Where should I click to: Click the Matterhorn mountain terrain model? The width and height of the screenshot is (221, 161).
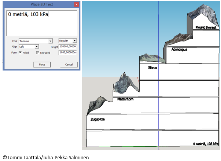124,84
